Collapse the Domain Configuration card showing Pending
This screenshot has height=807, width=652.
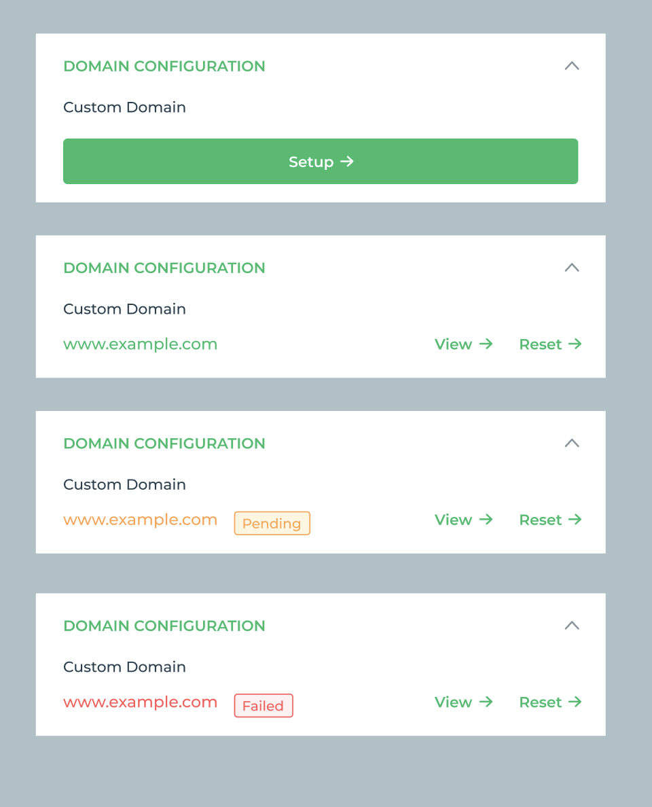[x=572, y=443]
